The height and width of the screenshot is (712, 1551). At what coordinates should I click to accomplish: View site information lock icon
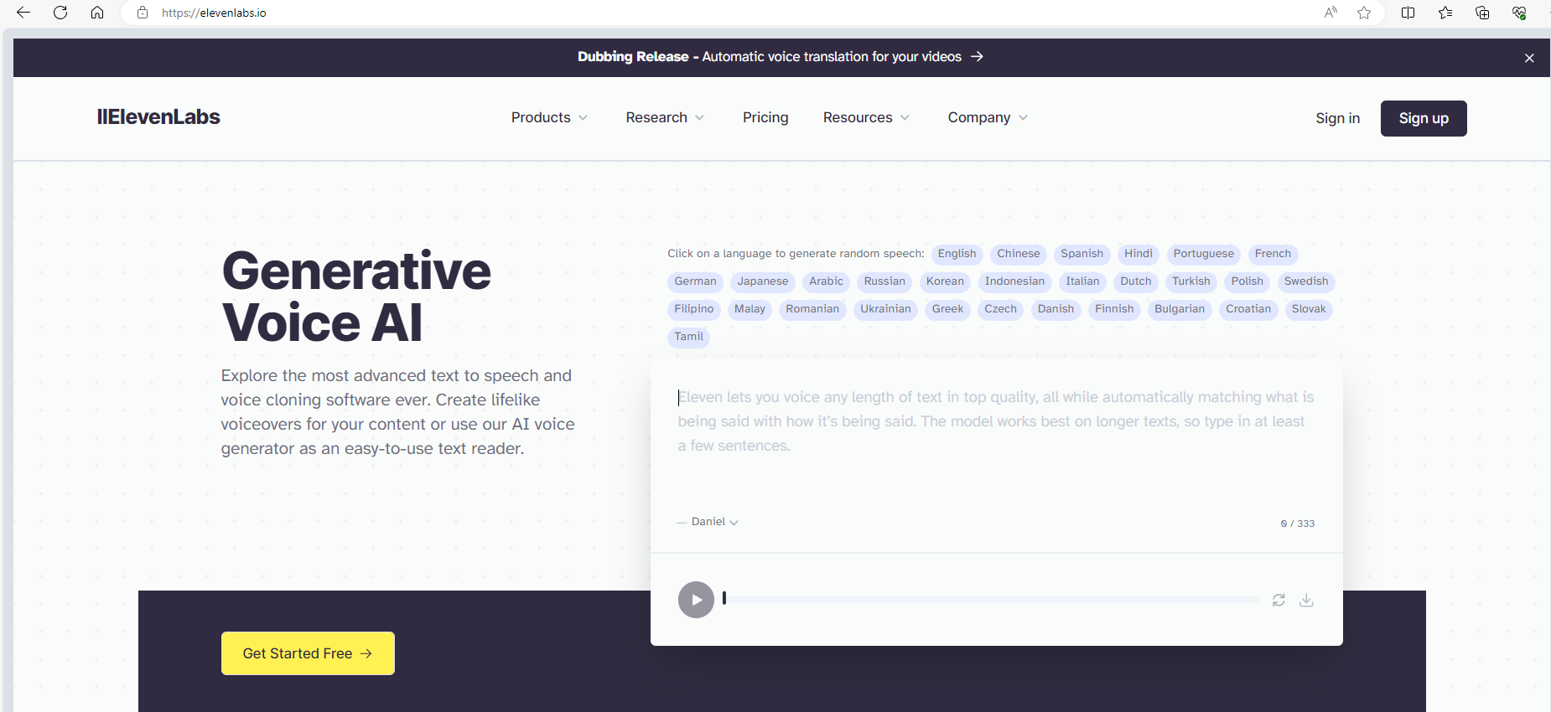tap(143, 13)
